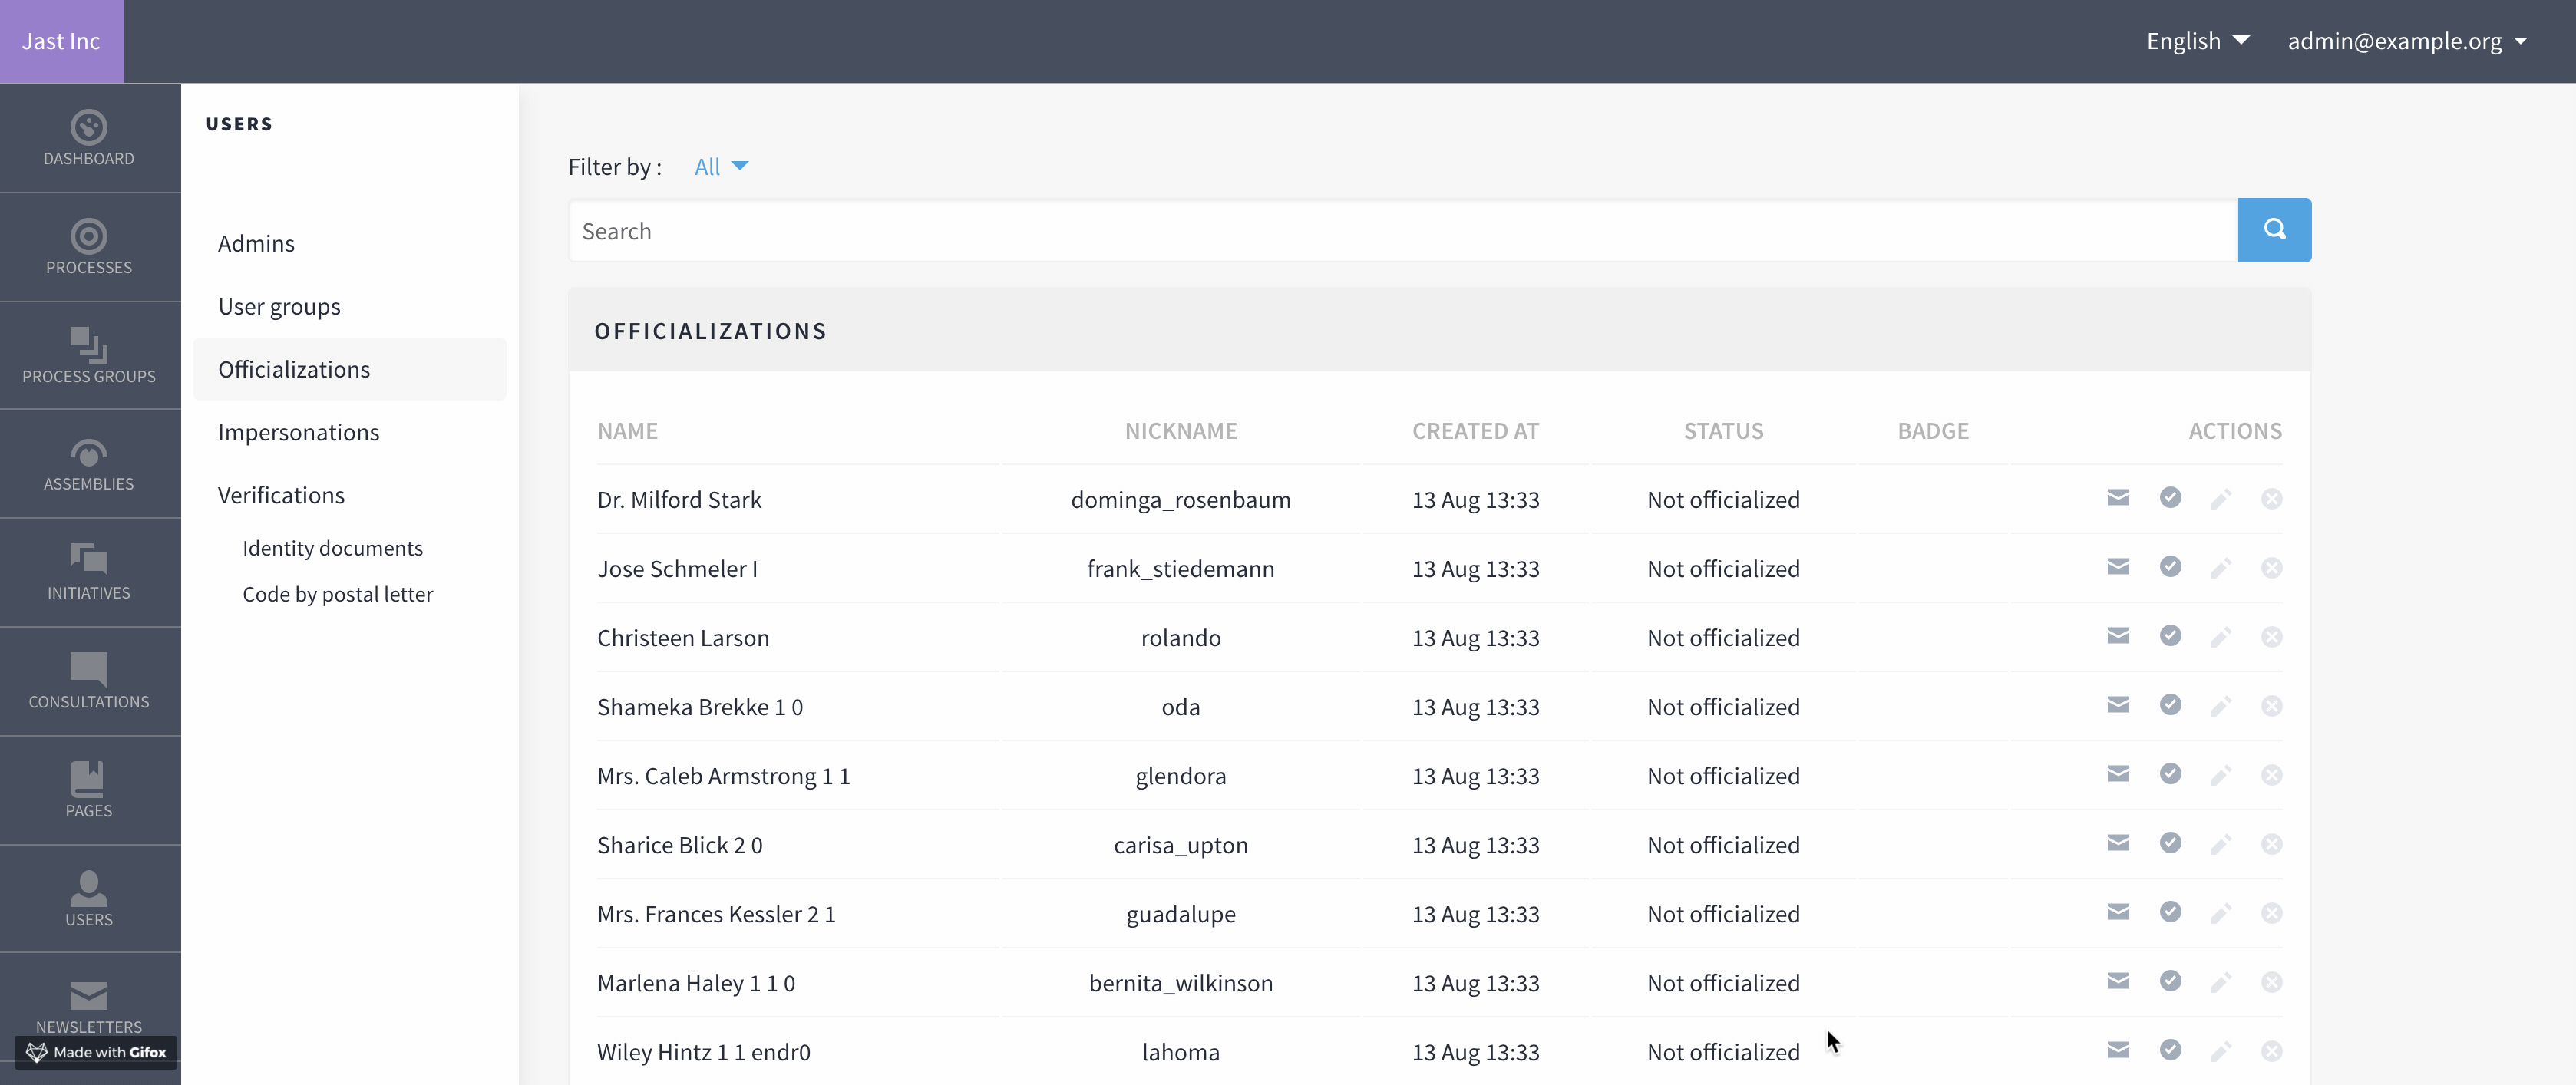Click pencil edit icon for Christeen Larson
The height and width of the screenshot is (1085, 2576).
2220,637
